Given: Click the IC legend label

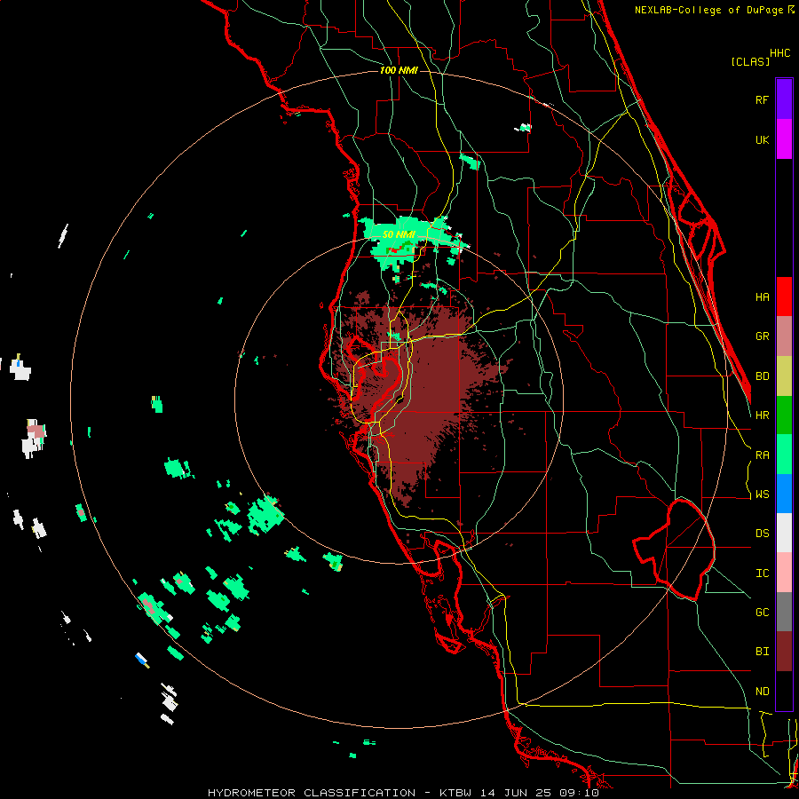Looking at the screenshot, I should pos(762,574).
